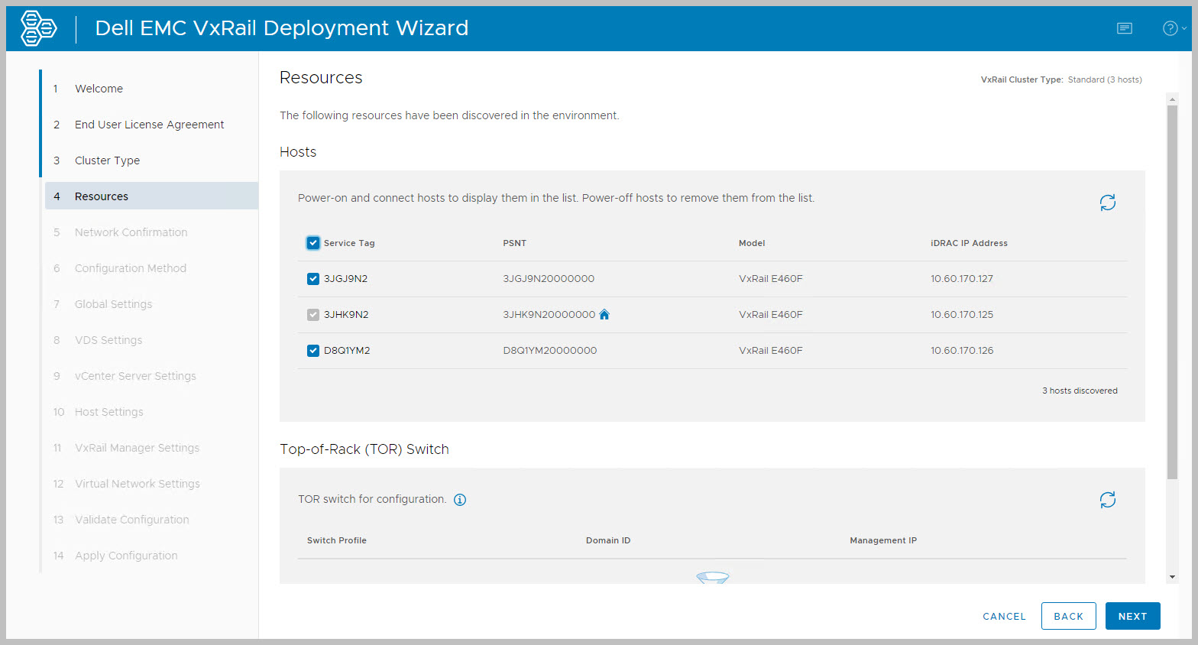This screenshot has height=645, width=1198.
Task: Uncheck host 3JGJ9N2 checkbox
Action: [x=313, y=279]
